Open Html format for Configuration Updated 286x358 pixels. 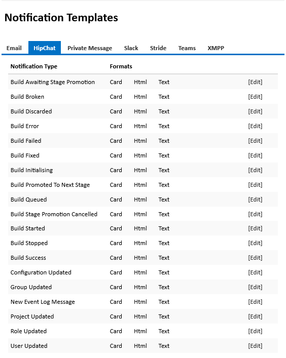coord(140,272)
